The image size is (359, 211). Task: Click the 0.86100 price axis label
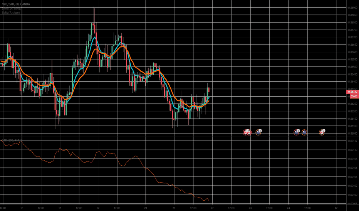point(352,126)
